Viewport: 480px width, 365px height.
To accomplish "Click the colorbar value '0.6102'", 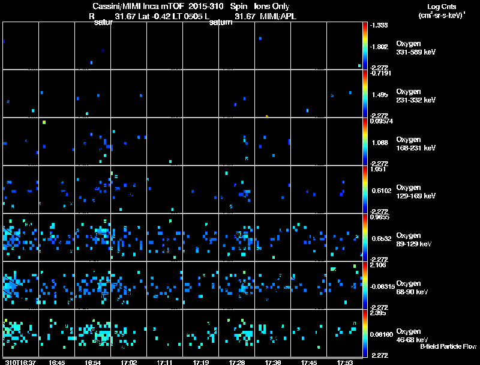I will coord(382,191).
